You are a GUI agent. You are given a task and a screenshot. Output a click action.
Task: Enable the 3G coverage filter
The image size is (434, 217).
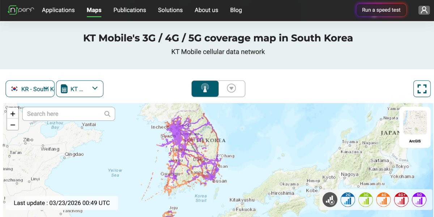click(x=365, y=199)
